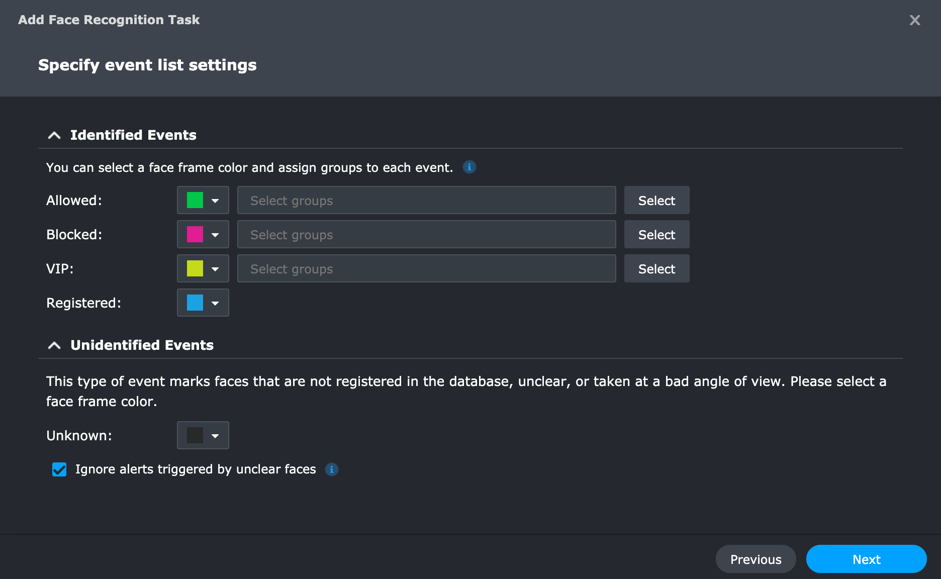Click the yellow VIP color swatch
This screenshot has width=941, height=579.
click(195, 268)
